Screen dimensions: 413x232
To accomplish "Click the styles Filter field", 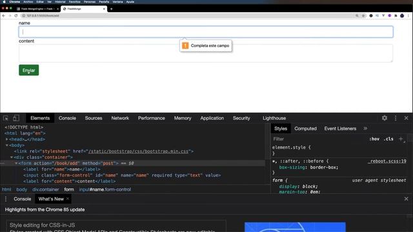I will tap(319, 139).
